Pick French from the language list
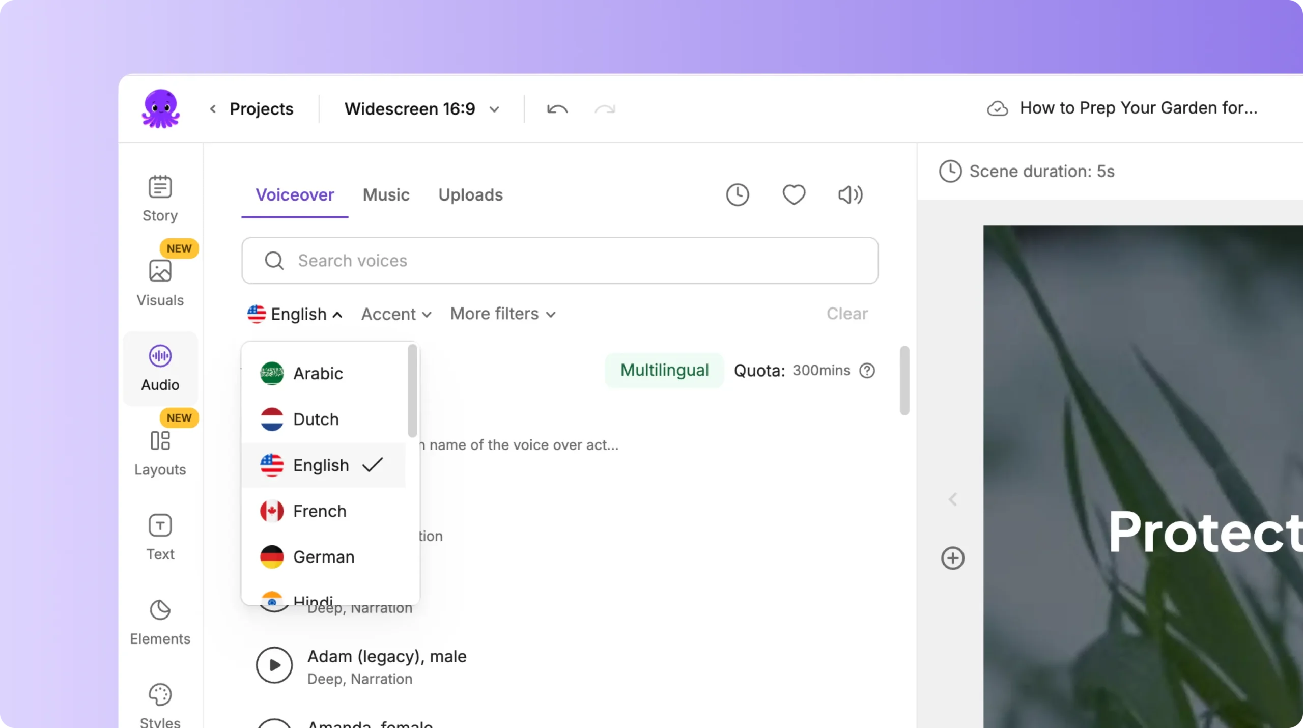The image size is (1303, 728). [320, 511]
